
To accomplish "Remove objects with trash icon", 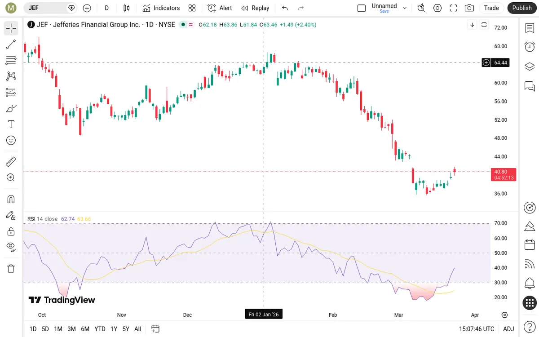I will tap(11, 269).
